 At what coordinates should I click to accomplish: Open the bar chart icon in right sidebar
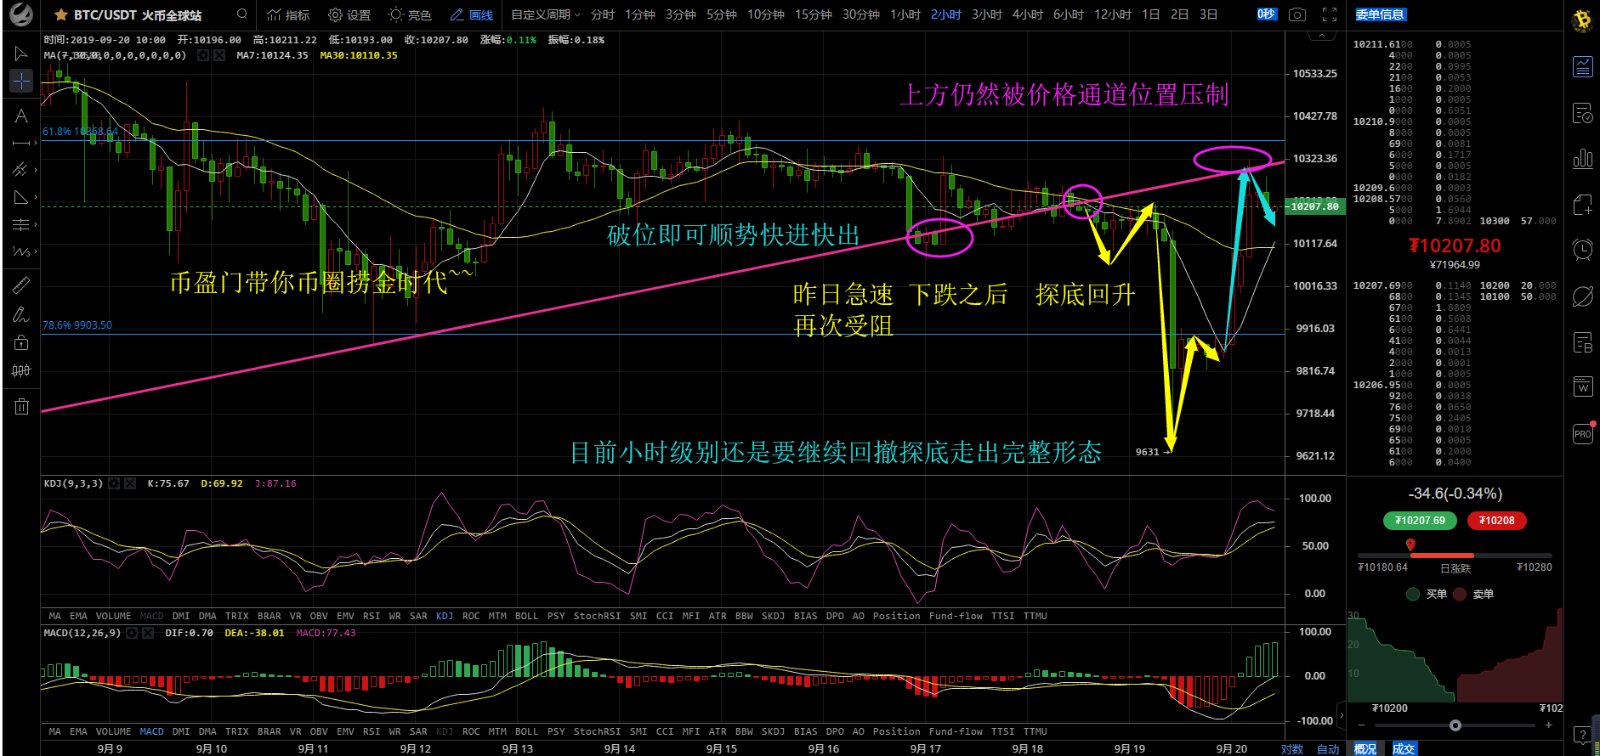click(x=1582, y=158)
